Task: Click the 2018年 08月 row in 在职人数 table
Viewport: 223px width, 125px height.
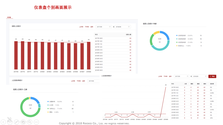Action: coord(113,70)
